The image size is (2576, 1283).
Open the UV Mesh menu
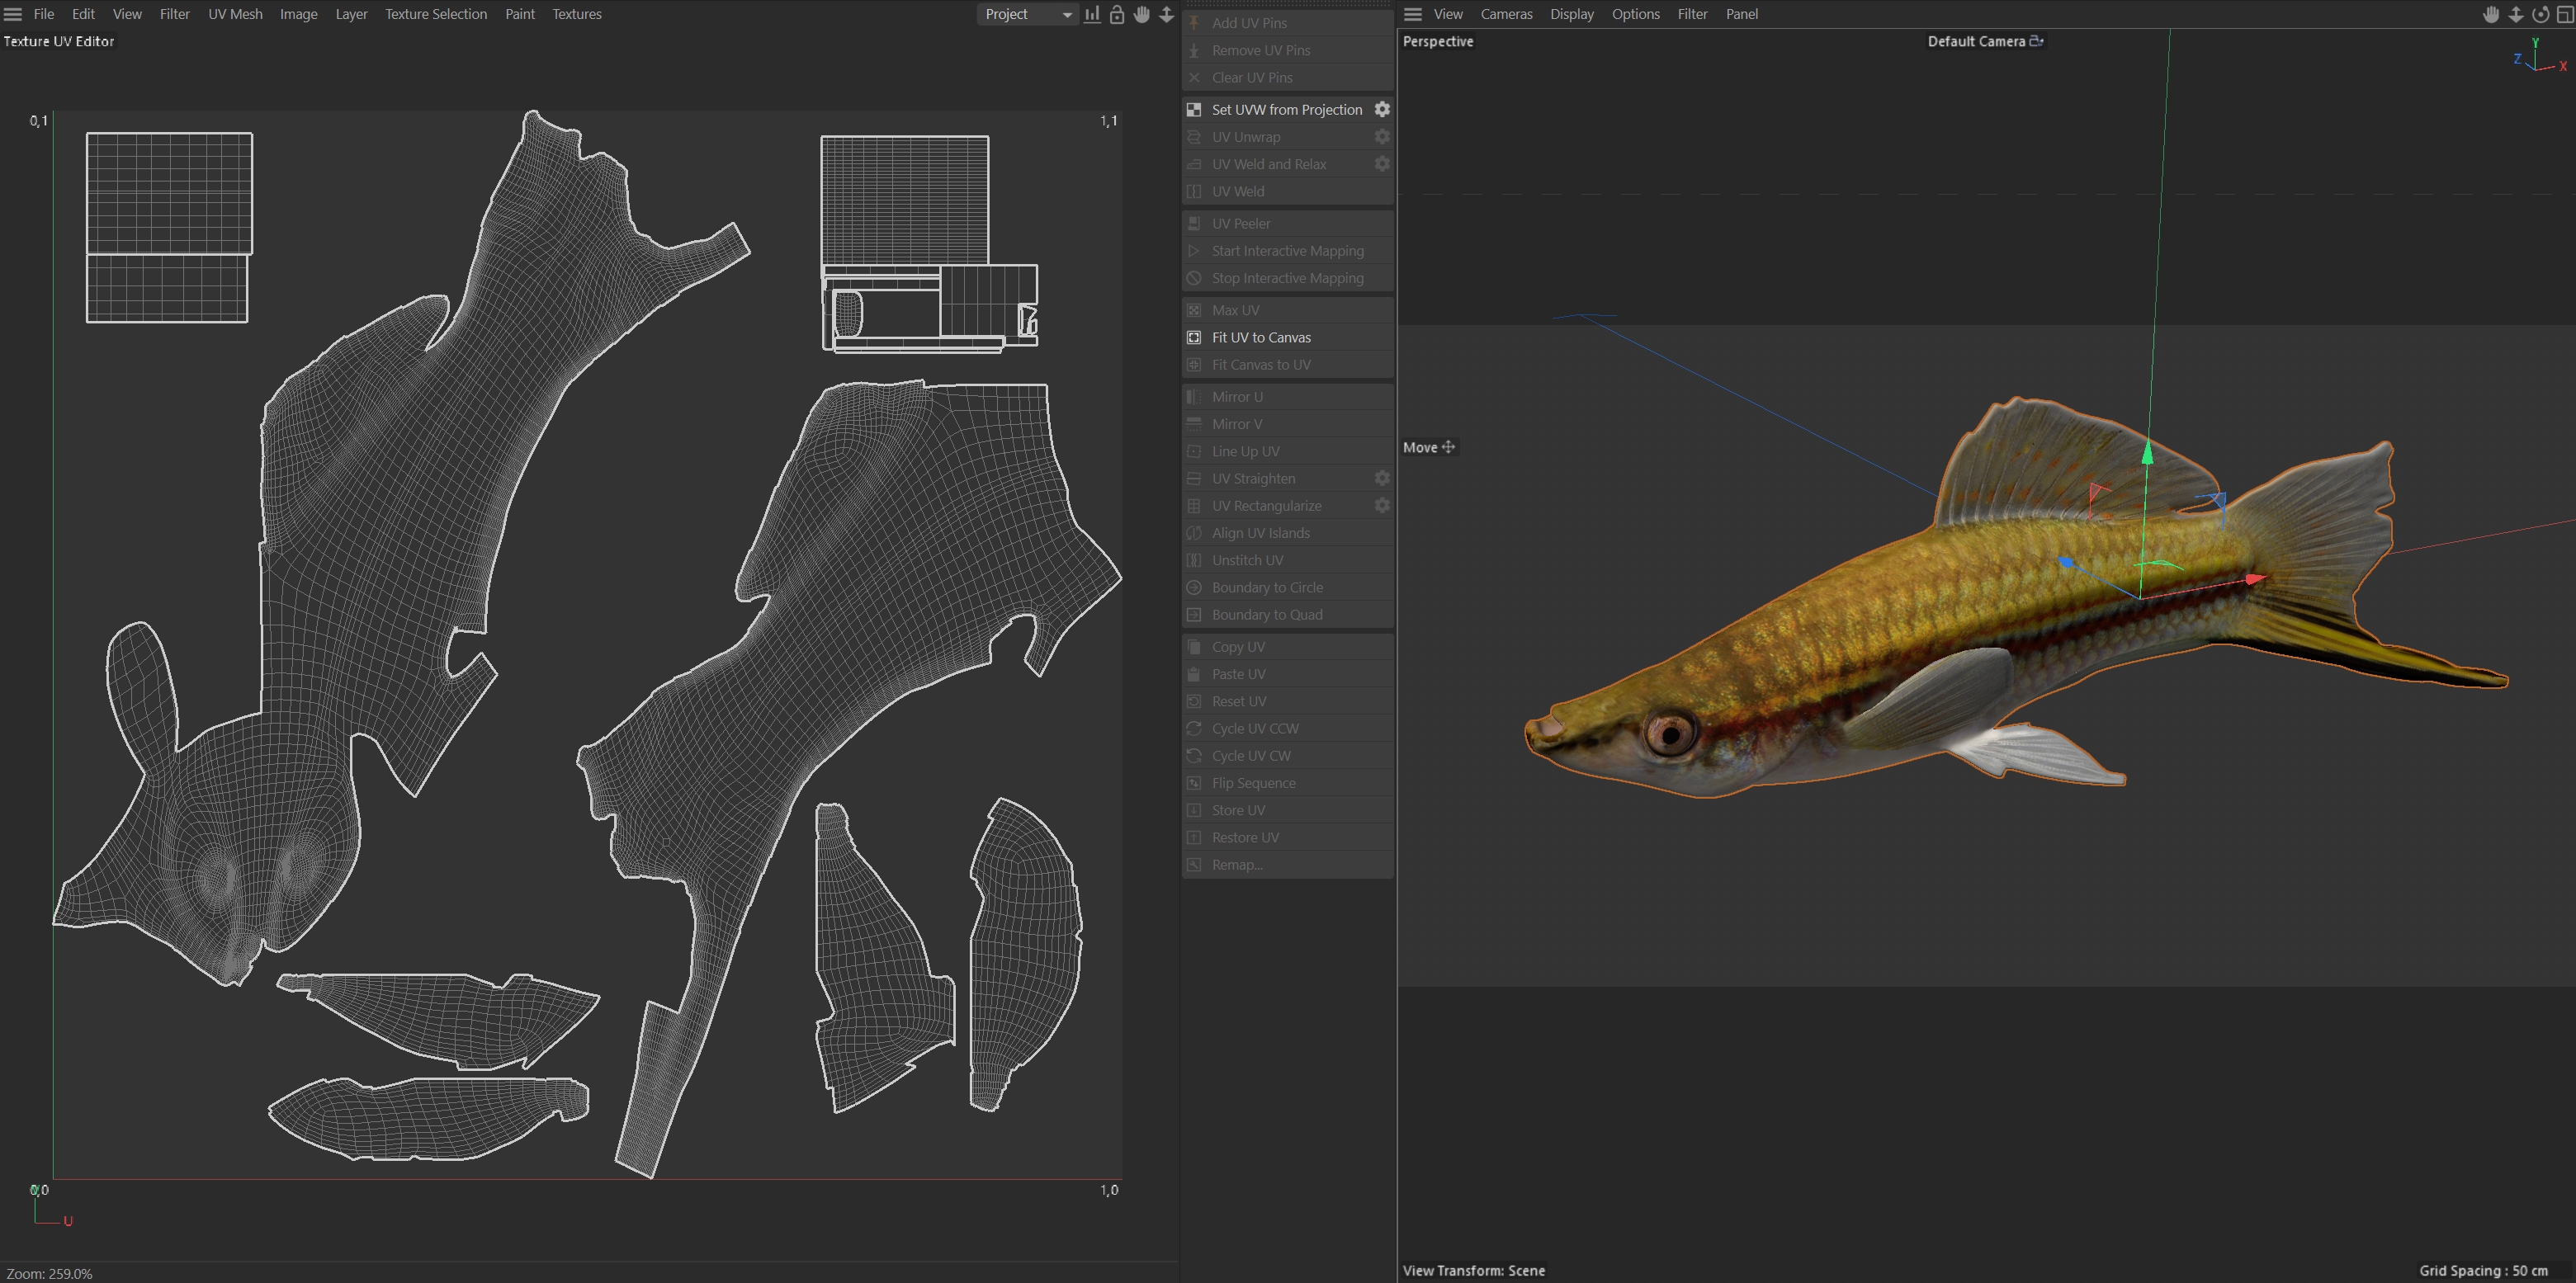pyautogui.click(x=235, y=14)
